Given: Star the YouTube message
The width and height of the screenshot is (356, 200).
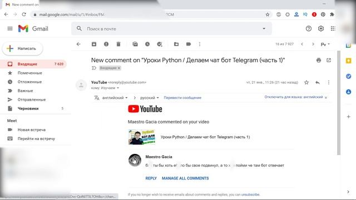Looking at the screenshot, I should [306, 83].
